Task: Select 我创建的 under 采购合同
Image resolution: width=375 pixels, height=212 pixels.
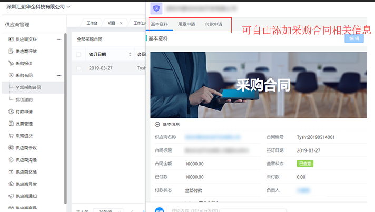Action: (x=24, y=99)
